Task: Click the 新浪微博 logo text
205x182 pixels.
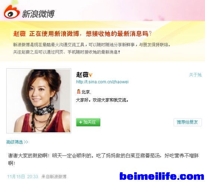Action: coord(38,14)
